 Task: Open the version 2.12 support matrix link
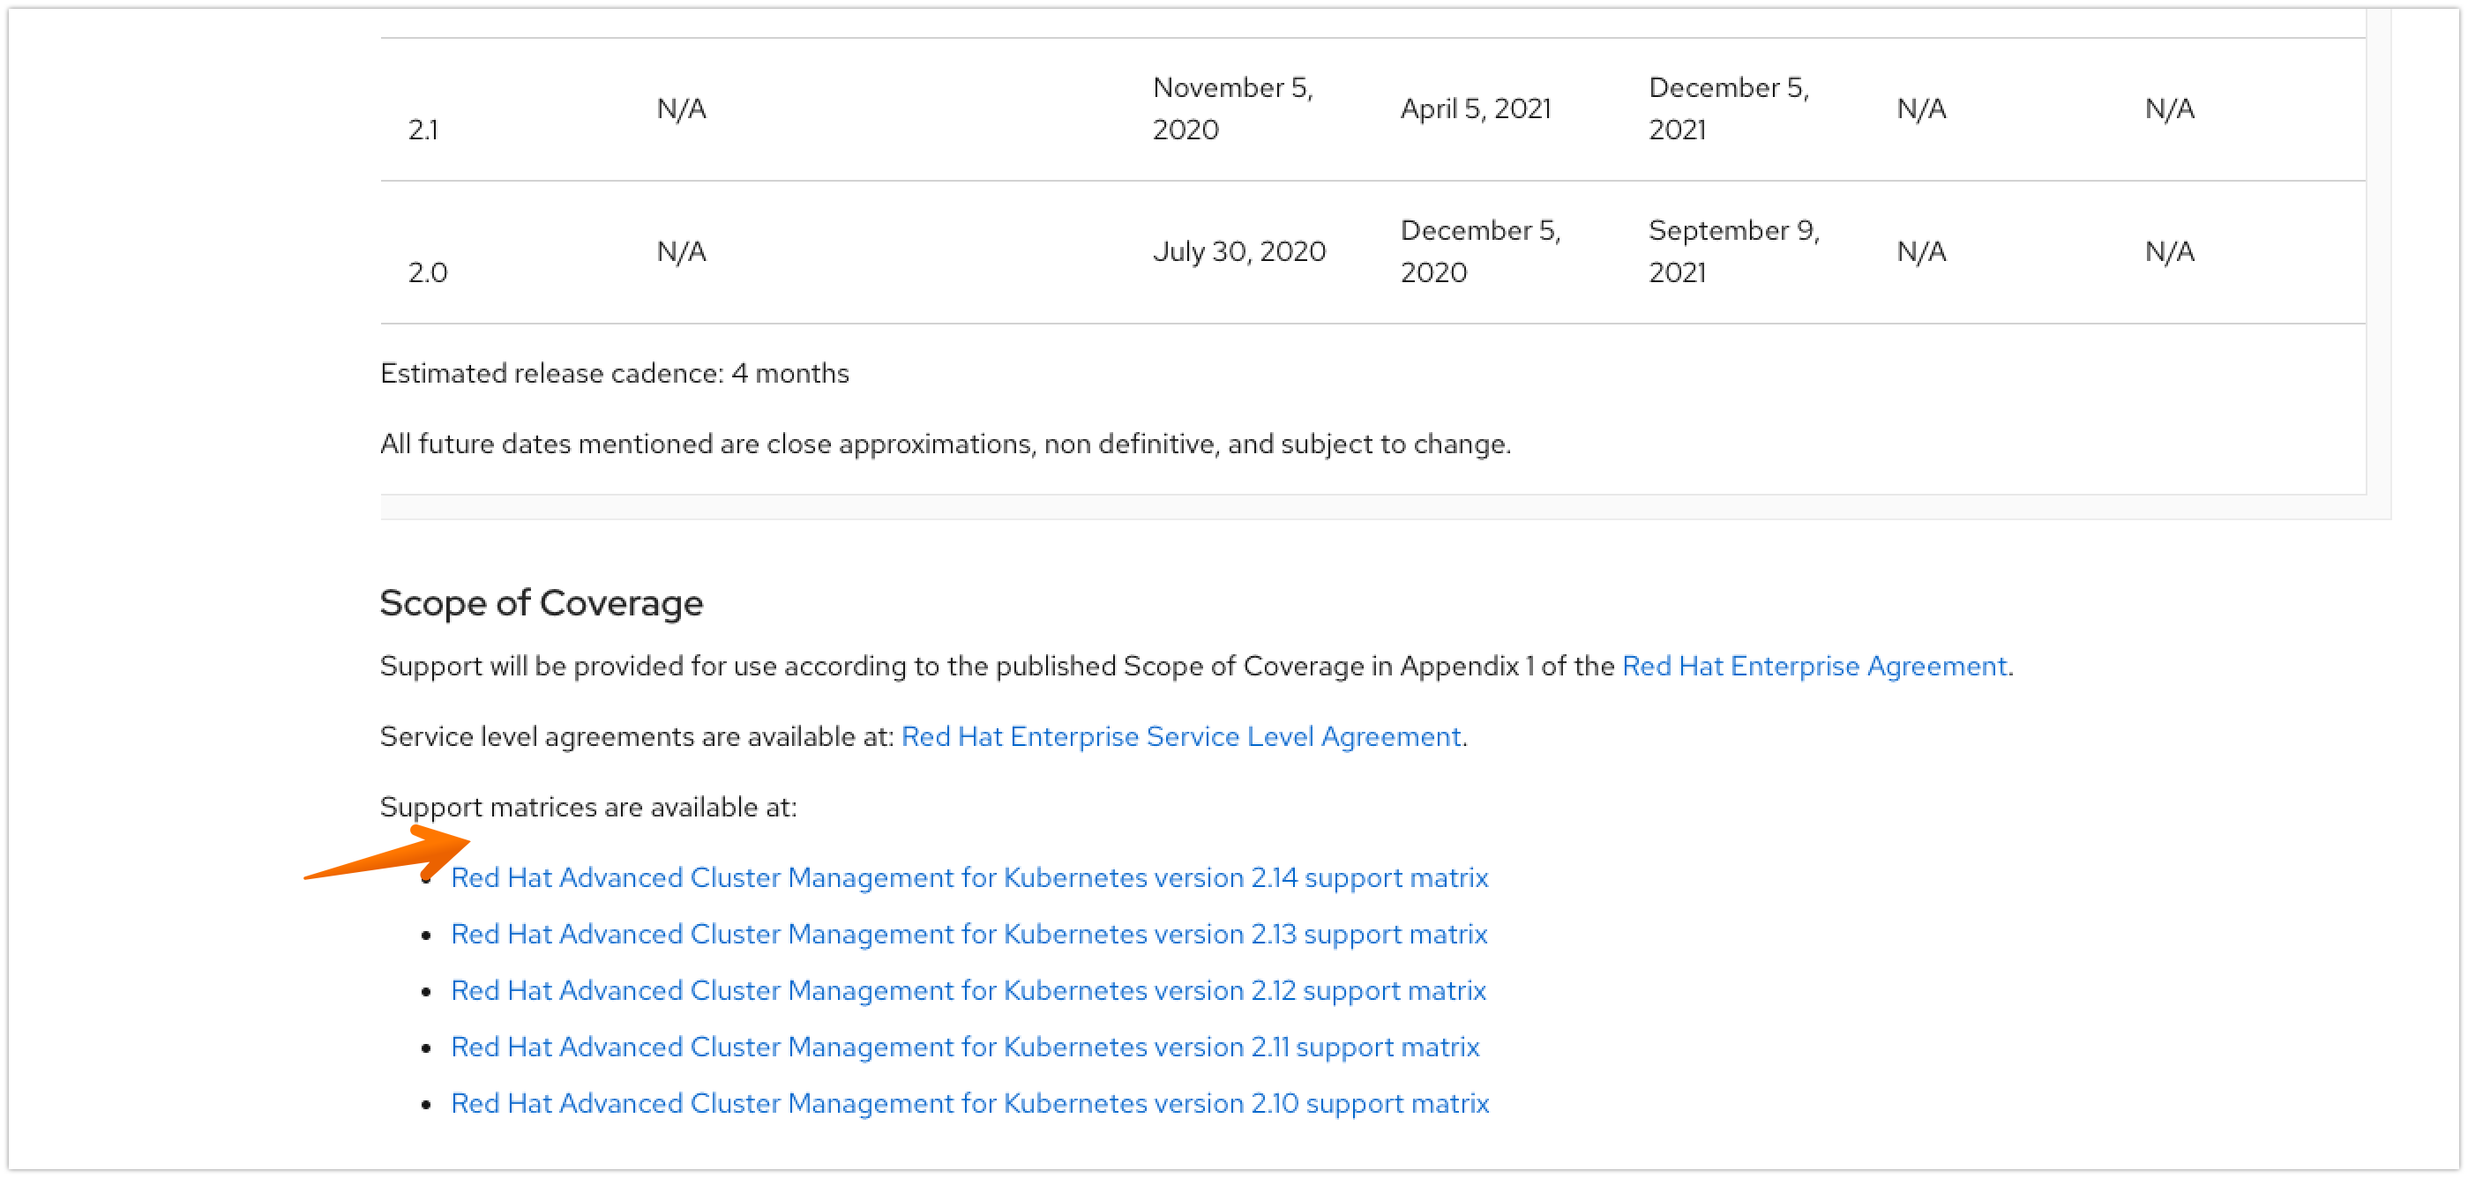tap(968, 990)
